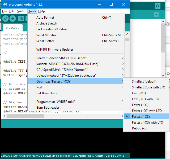The image size is (170, 159).
Task: Click tab dropdown arrow in background Arduino window
Action: 156,14
